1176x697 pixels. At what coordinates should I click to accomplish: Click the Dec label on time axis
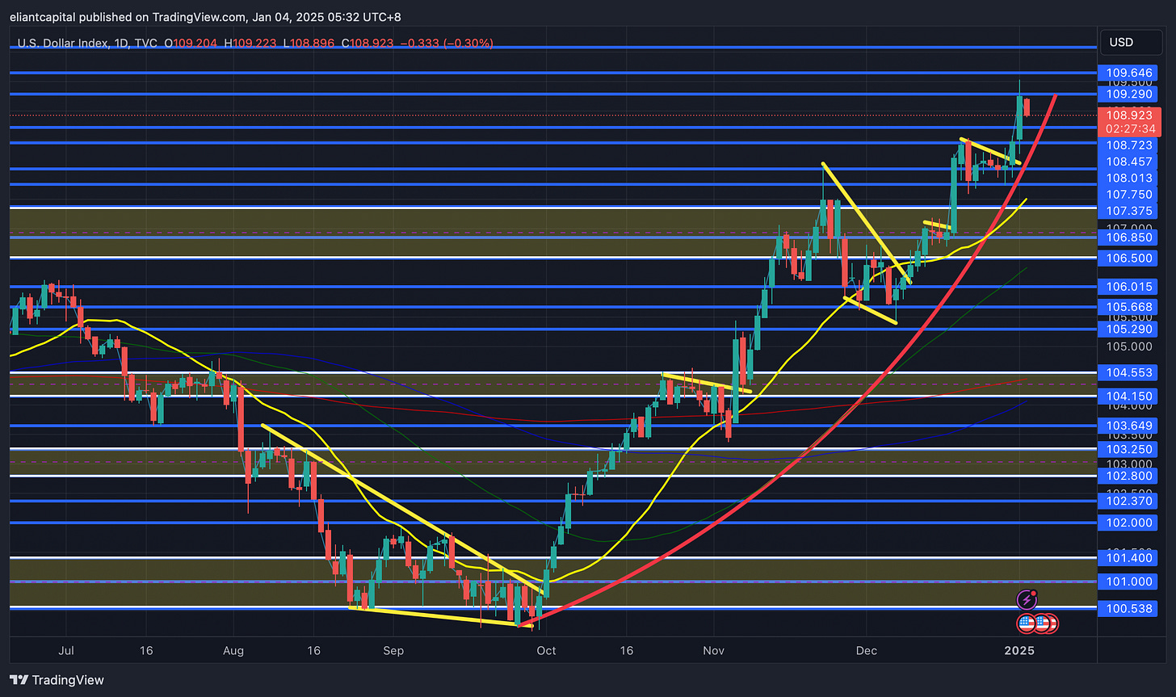click(x=865, y=650)
